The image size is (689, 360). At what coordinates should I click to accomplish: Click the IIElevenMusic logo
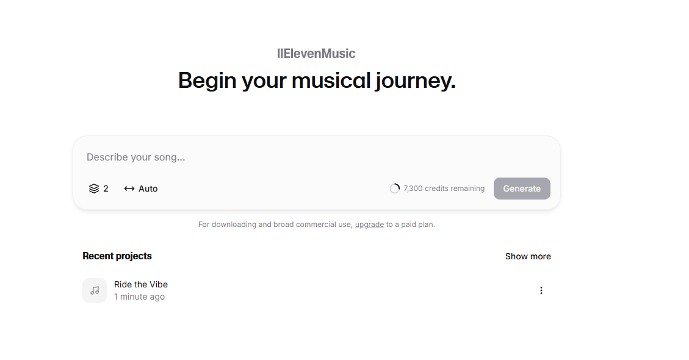316,54
